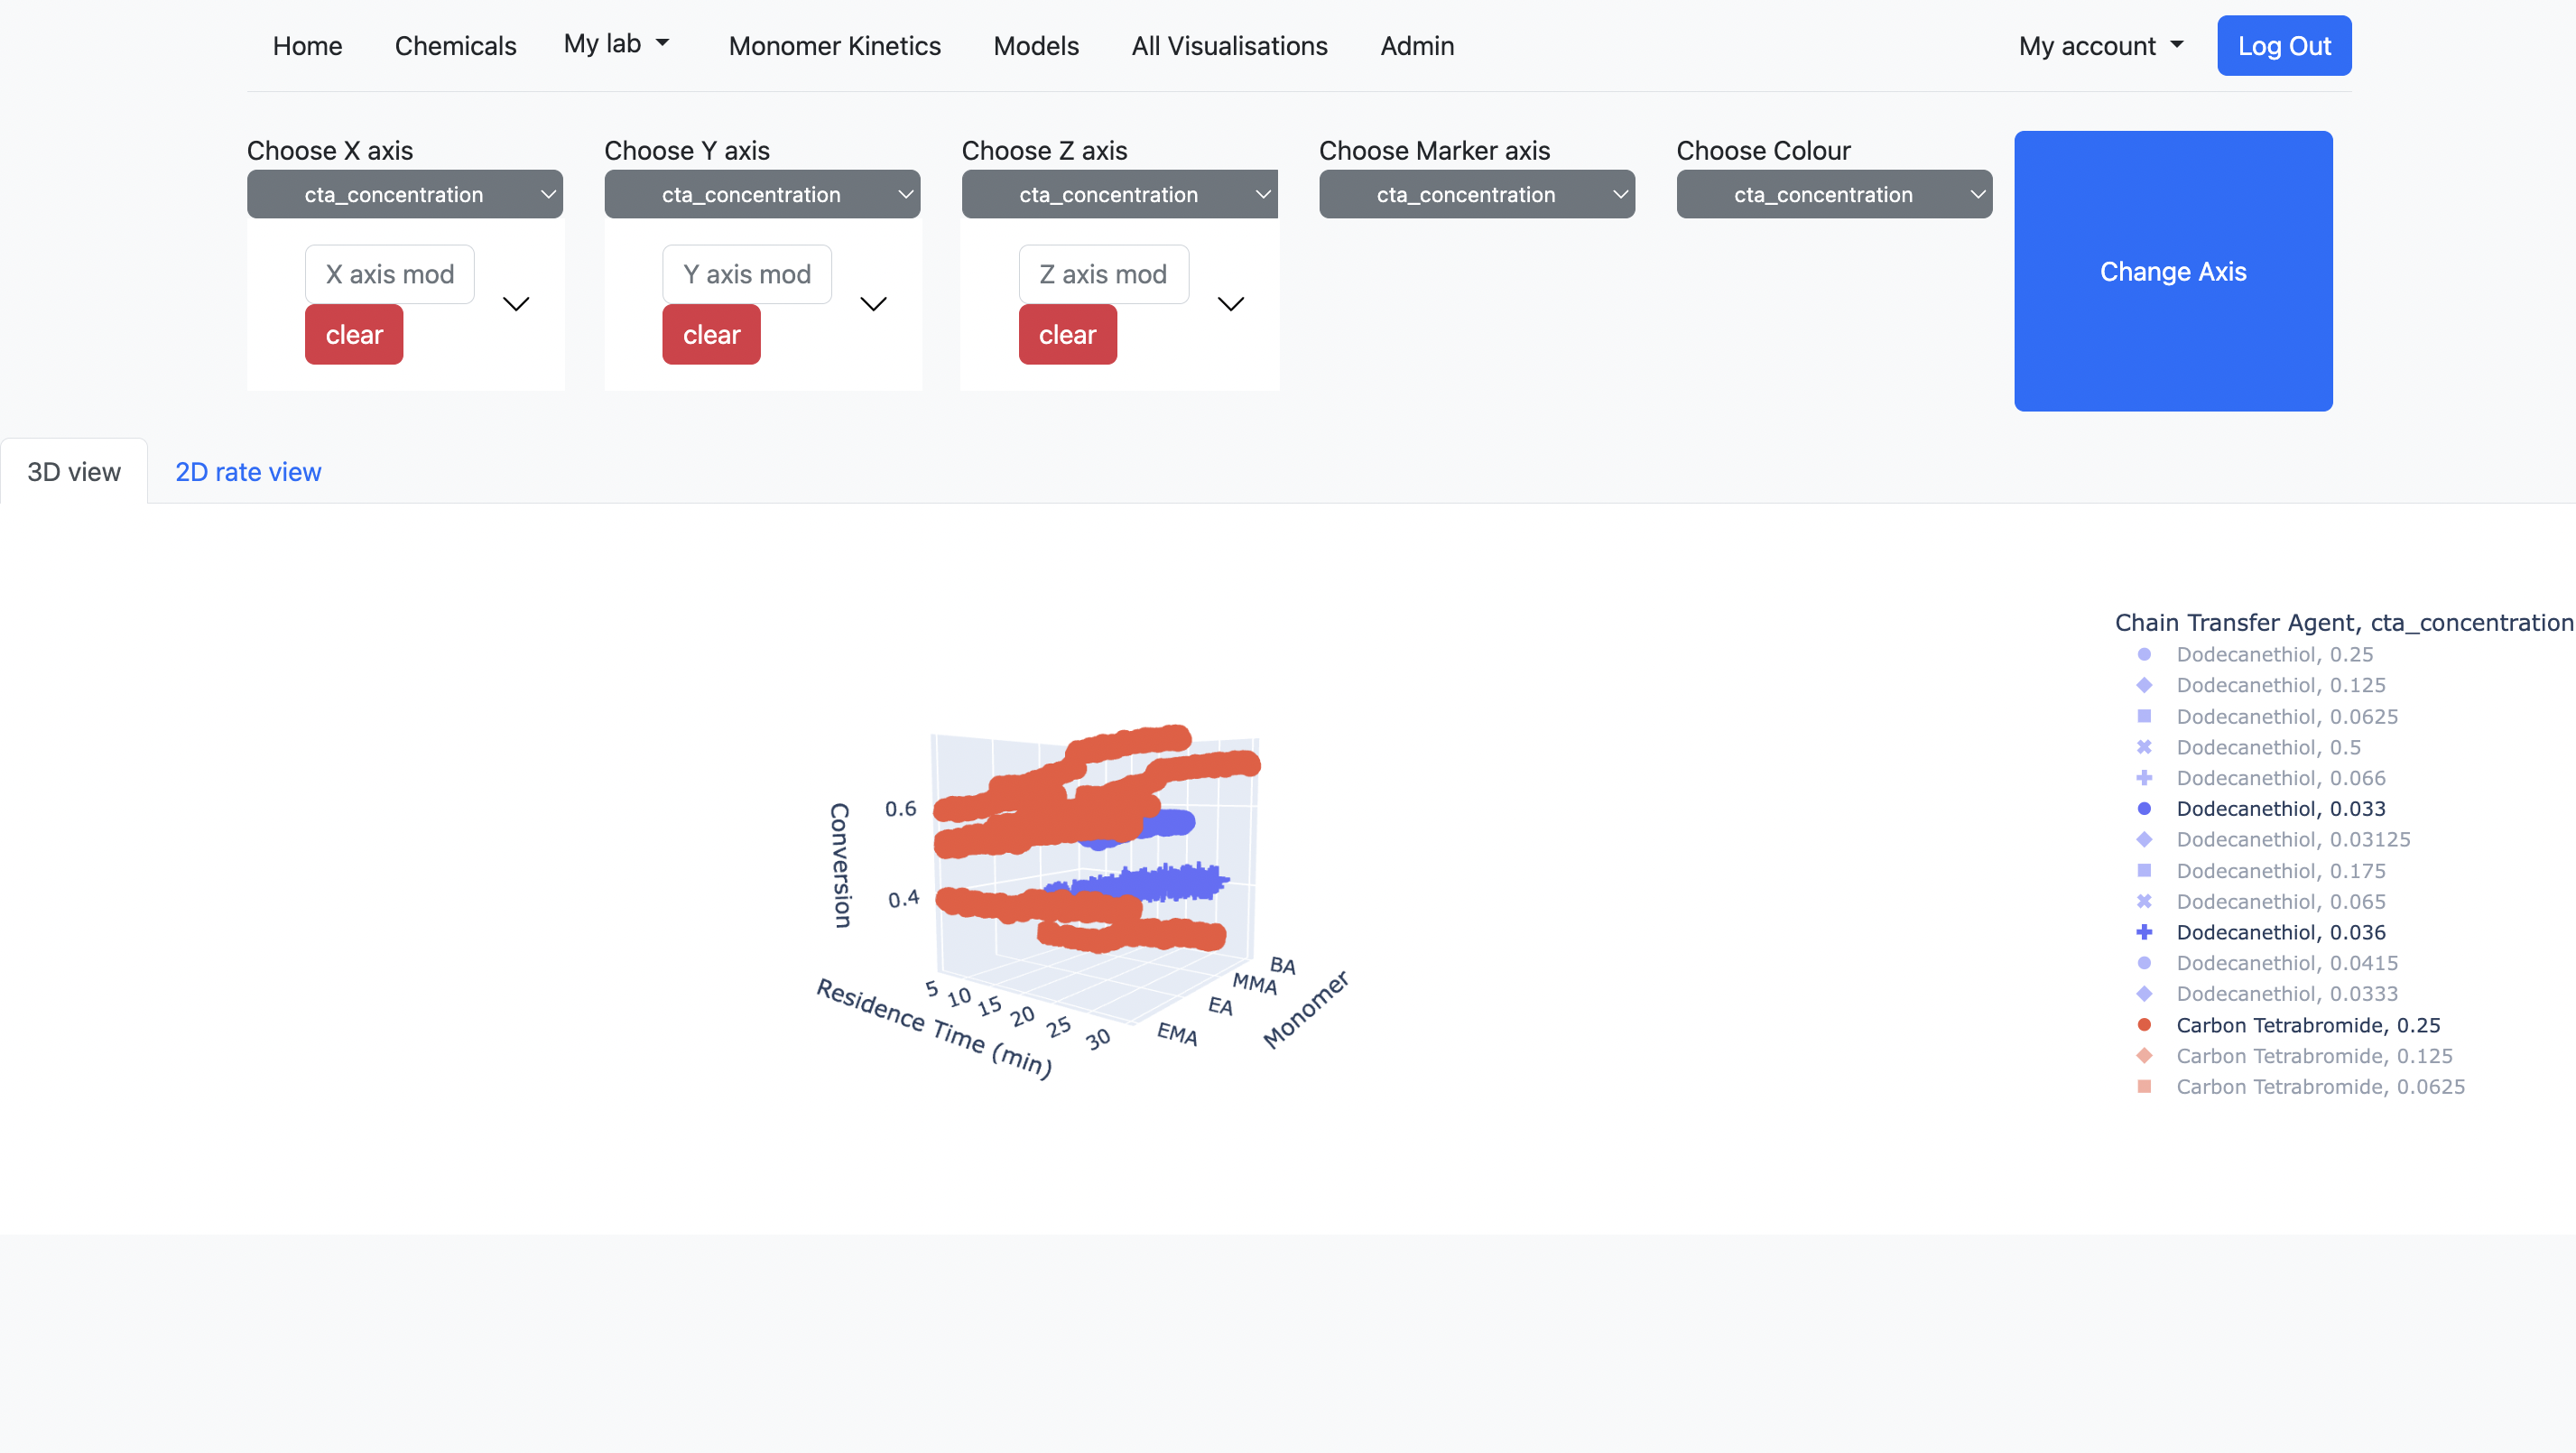Click the diamond marker for Carbon Tetrabromide, 0.125
This screenshot has width=2576, height=1453.
pos(2145,1056)
